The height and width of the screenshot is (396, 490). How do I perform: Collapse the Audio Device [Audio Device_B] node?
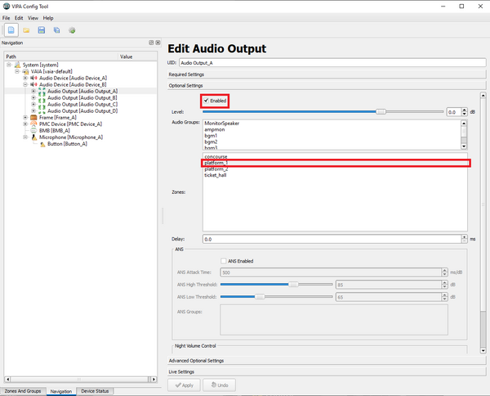[26, 84]
